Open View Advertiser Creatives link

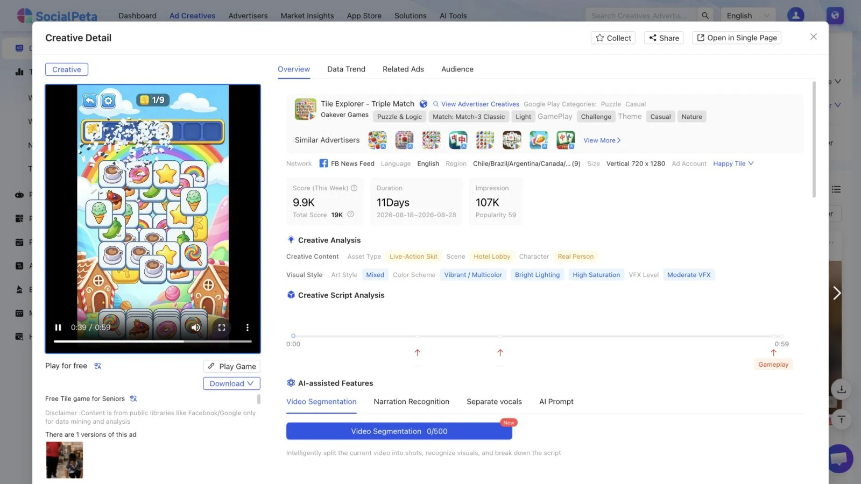(x=476, y=104)
